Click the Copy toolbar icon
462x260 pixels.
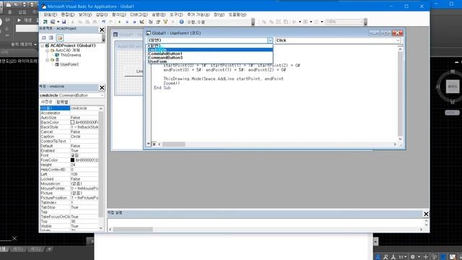coord(80,22)
